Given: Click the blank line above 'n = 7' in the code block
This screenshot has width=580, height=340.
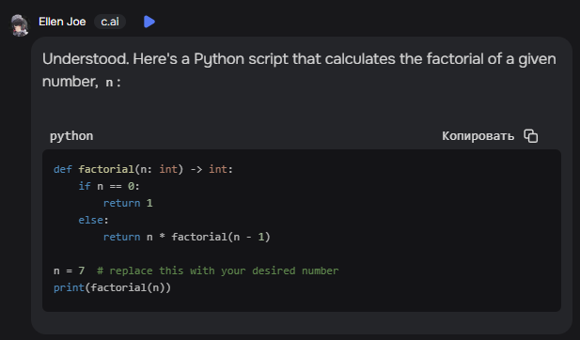Looking at the screenshot, I should tap(302, 254).
